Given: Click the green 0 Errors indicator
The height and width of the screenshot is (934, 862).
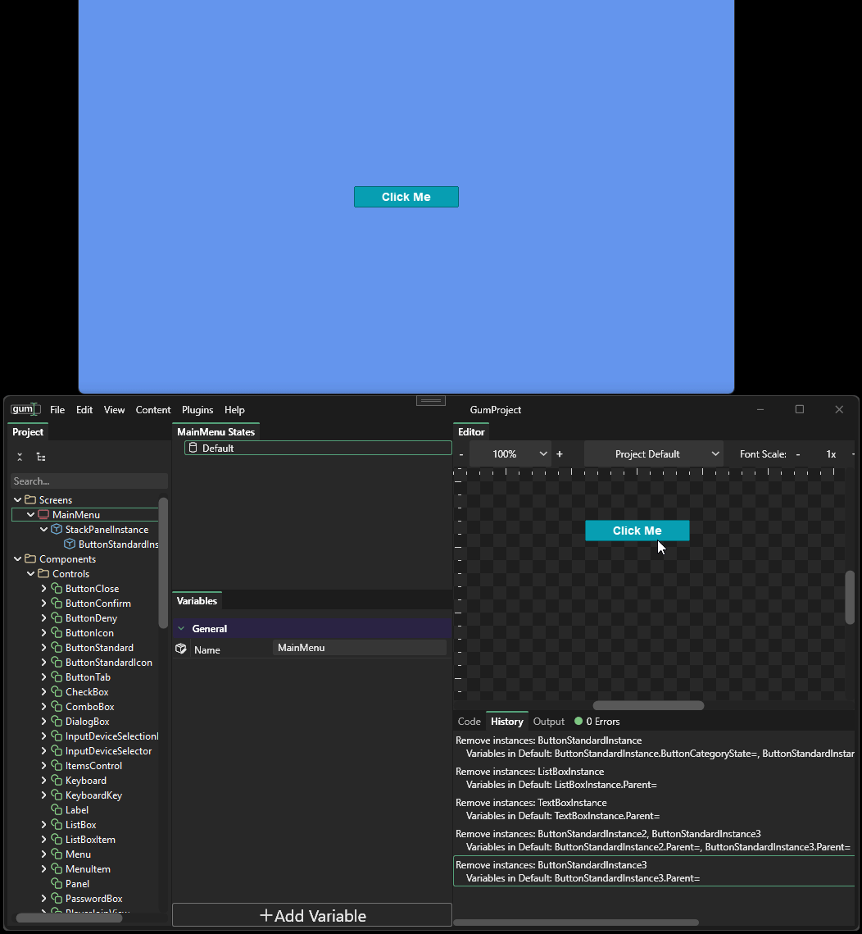Looking at the screenshot, I should [x=578, y=722].
